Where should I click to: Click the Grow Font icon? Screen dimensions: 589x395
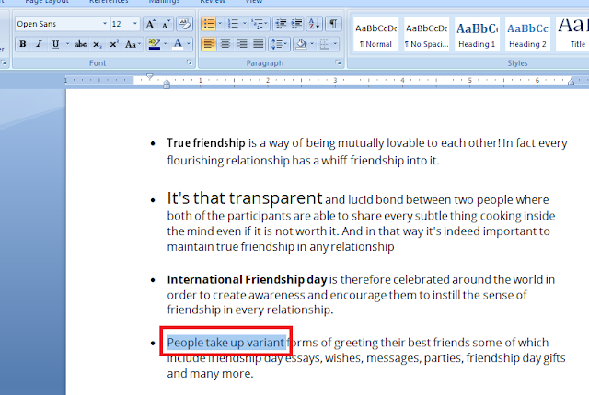[x=150, y=25]
